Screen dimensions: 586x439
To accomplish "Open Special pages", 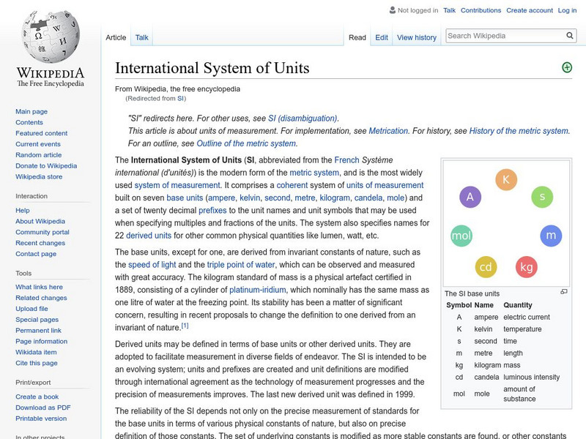I will point(37,320).
